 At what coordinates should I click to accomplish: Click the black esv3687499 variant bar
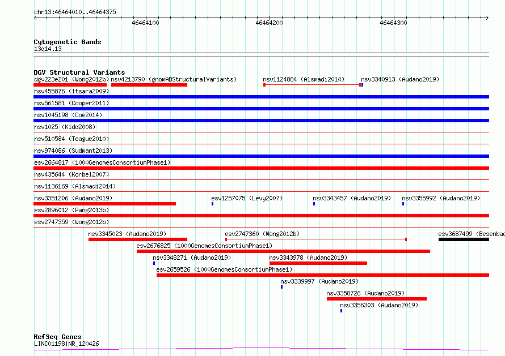click(464, 239)
